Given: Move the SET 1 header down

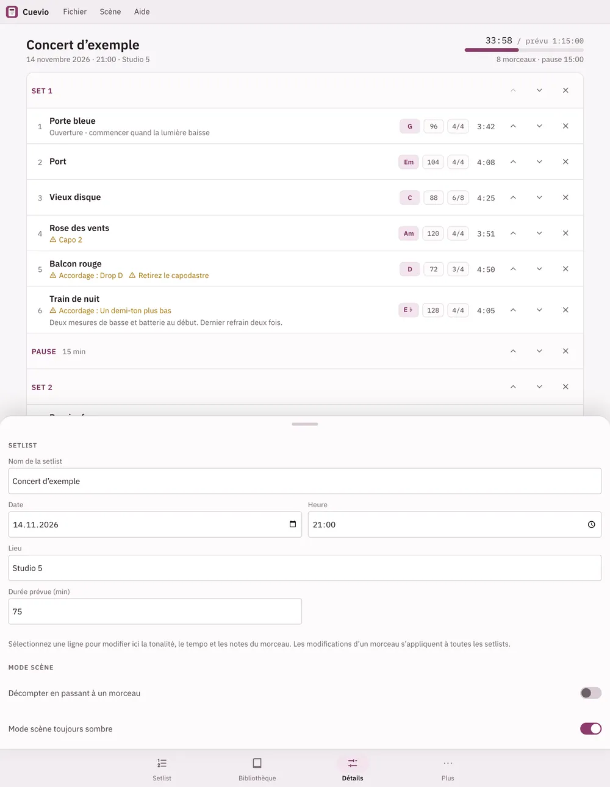Looking at the screenshot, I should coord(539,90).
